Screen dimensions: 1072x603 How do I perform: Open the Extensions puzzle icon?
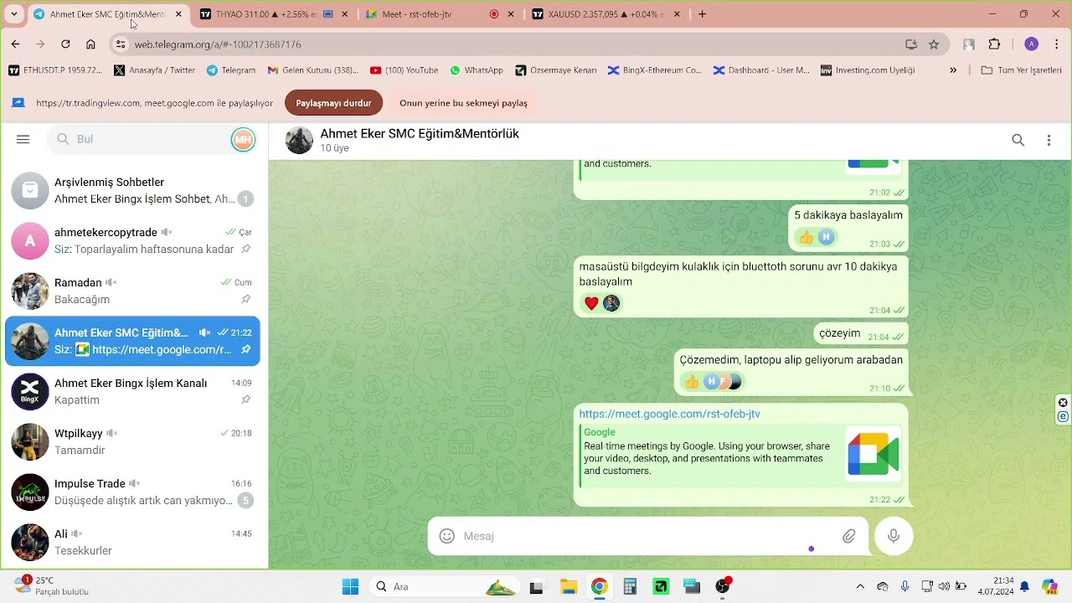(994, 44)
